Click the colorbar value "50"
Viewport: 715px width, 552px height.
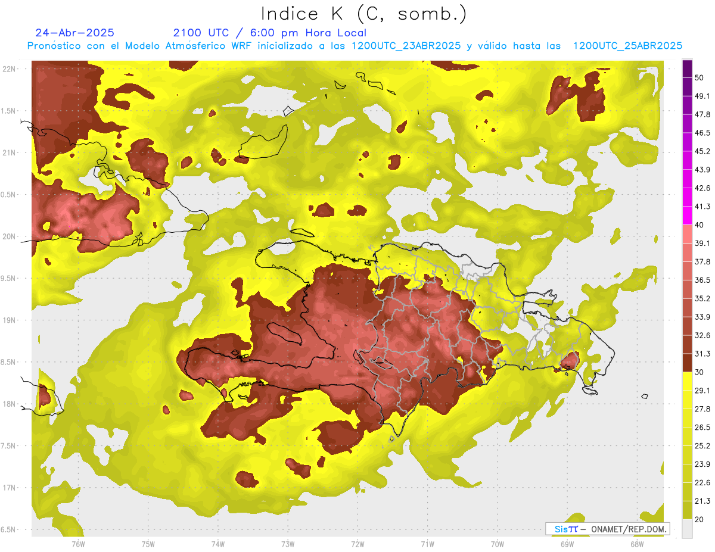click(700, 78)
